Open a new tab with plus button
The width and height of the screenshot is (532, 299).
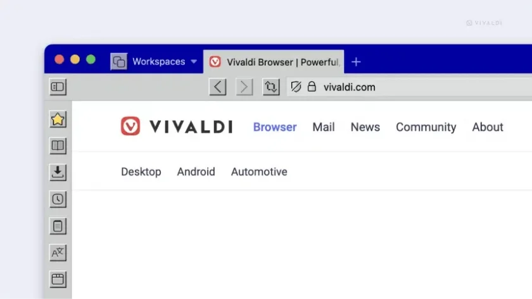[x=356, y=62]
